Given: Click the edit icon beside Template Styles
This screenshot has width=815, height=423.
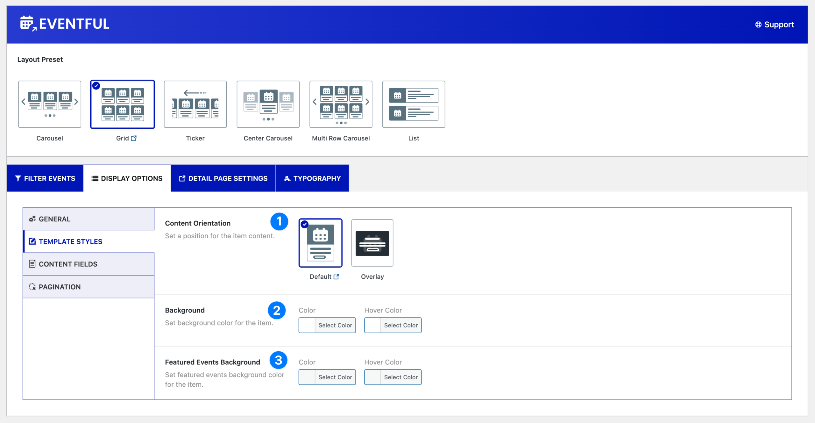Looking at the screenshot, I should (32, 241).
